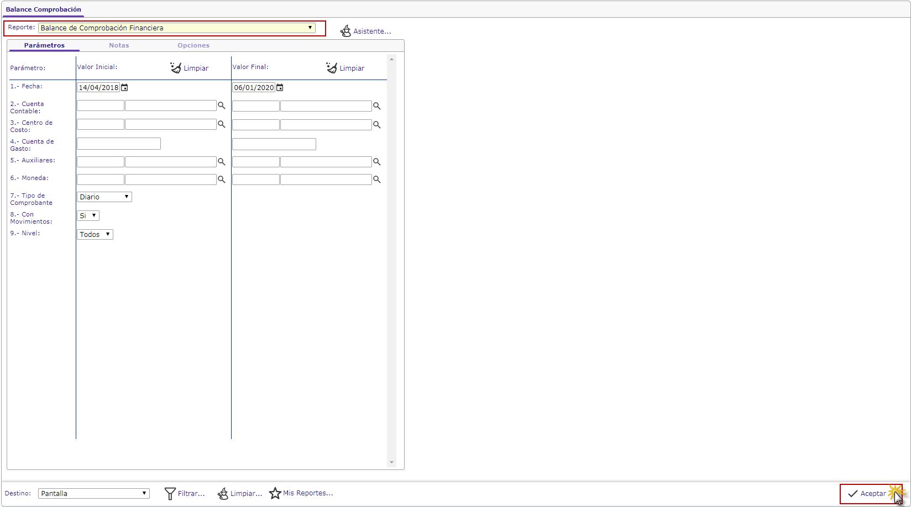Search final Cuenta Contable with magnifier
The image size is (911, 507).
(376, 105)
